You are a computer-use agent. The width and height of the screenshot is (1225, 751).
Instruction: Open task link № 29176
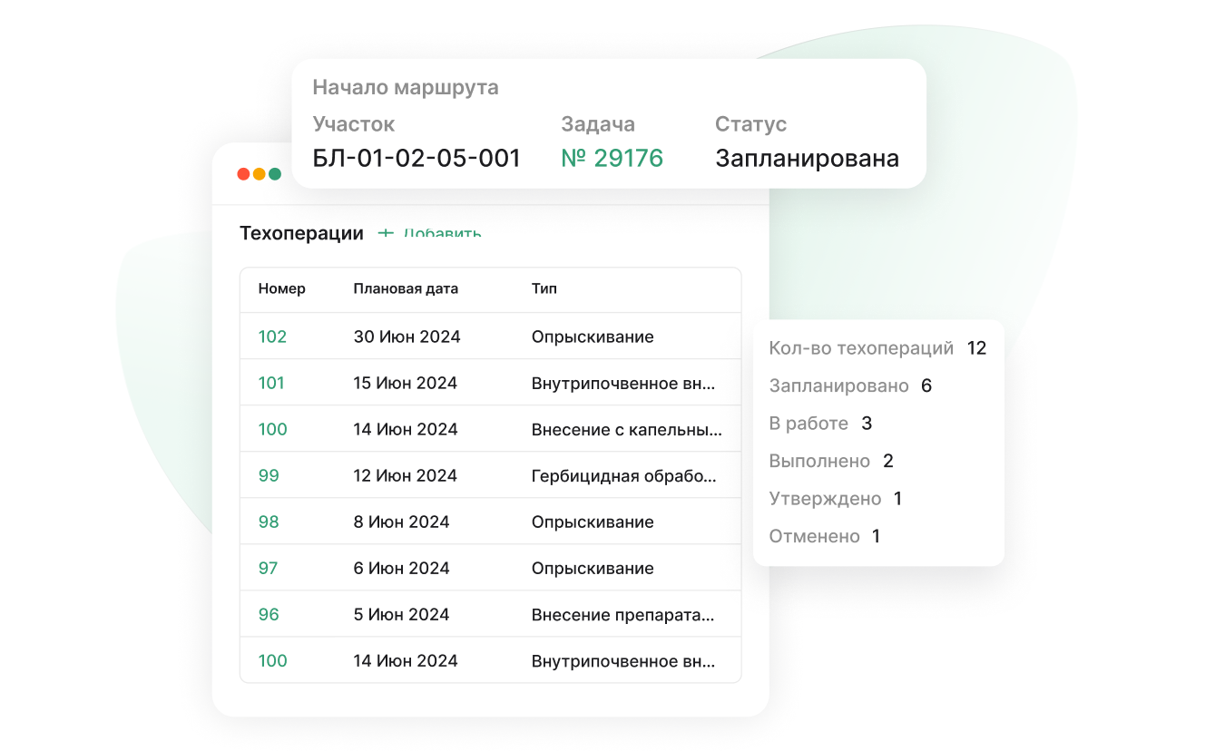[612, 158]
